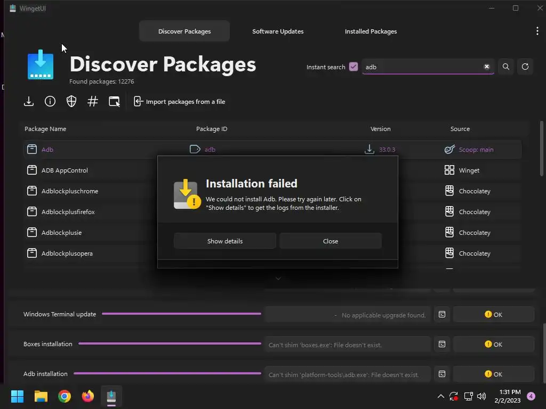Click the Scoop: main source label
This screenshot has width=546, height=409.
coord(476,150)
